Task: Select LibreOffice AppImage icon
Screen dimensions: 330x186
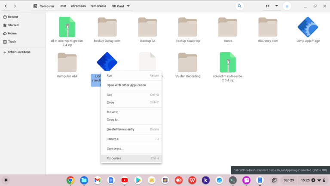Action: point(107,62)
